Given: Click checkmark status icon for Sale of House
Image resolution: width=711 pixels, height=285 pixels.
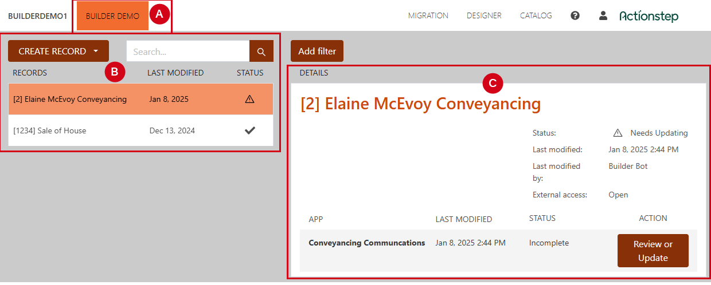Looking at the screenshot, I should (249, 130).
